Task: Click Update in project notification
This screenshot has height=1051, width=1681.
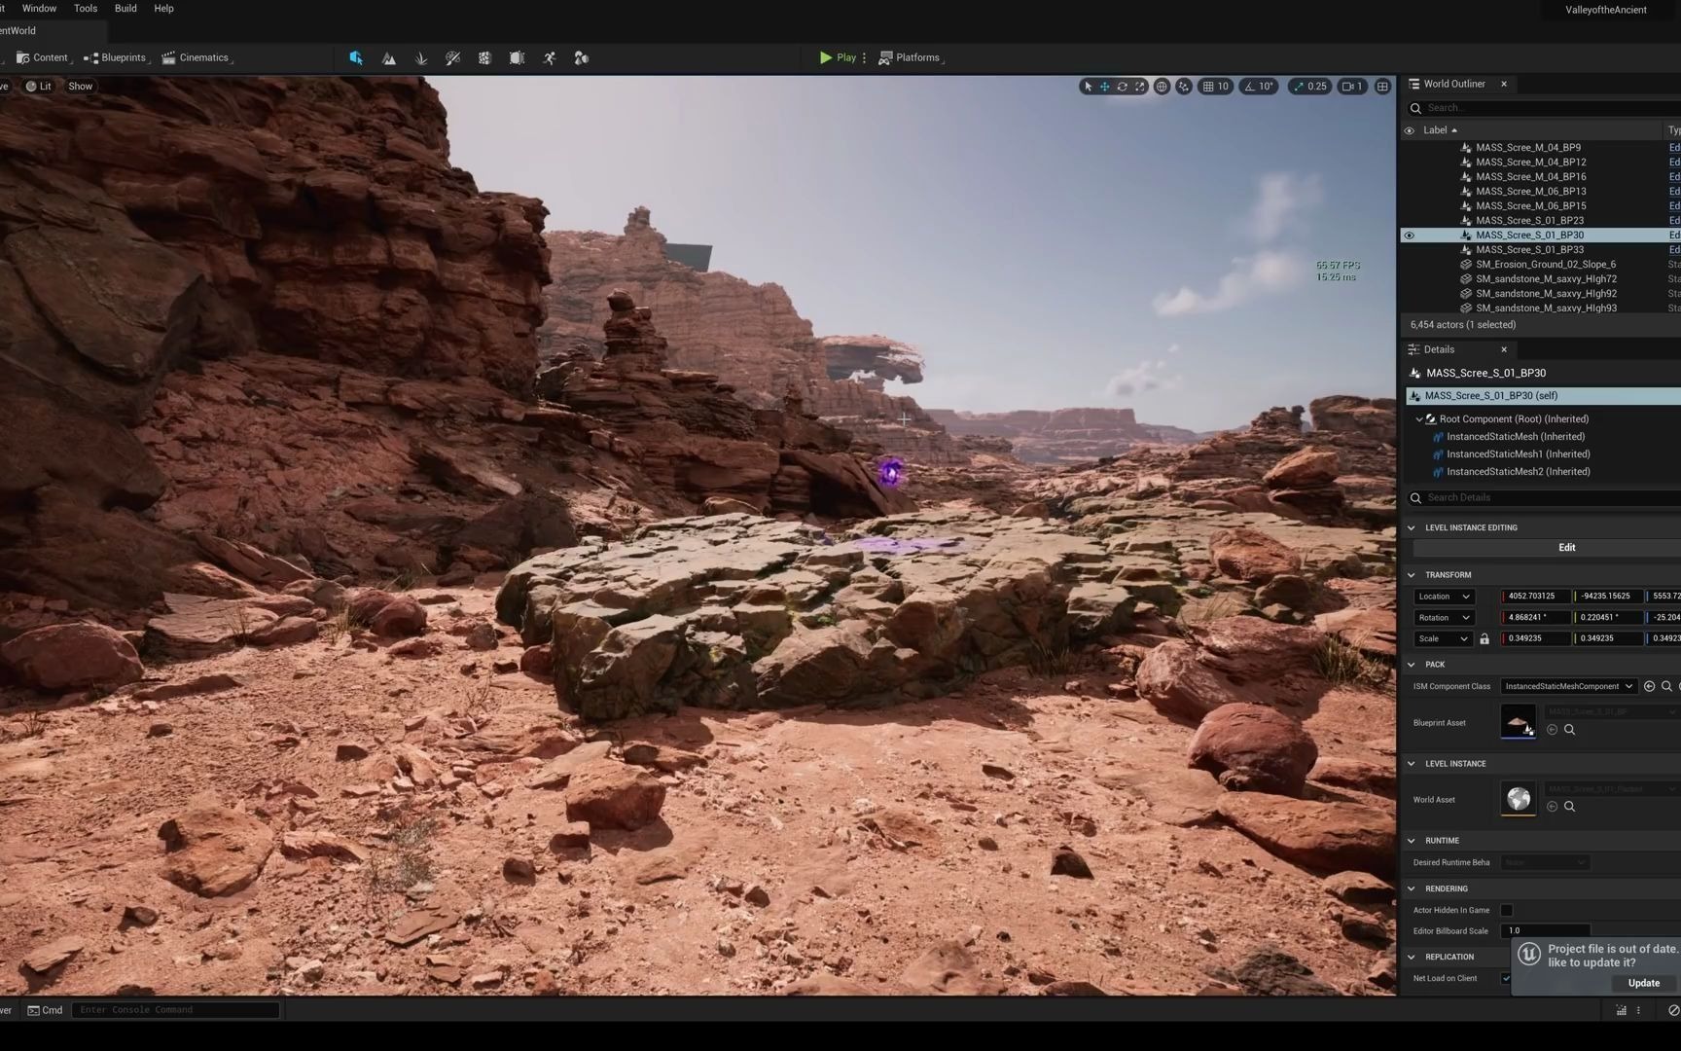Action: tap(1644, 983)
